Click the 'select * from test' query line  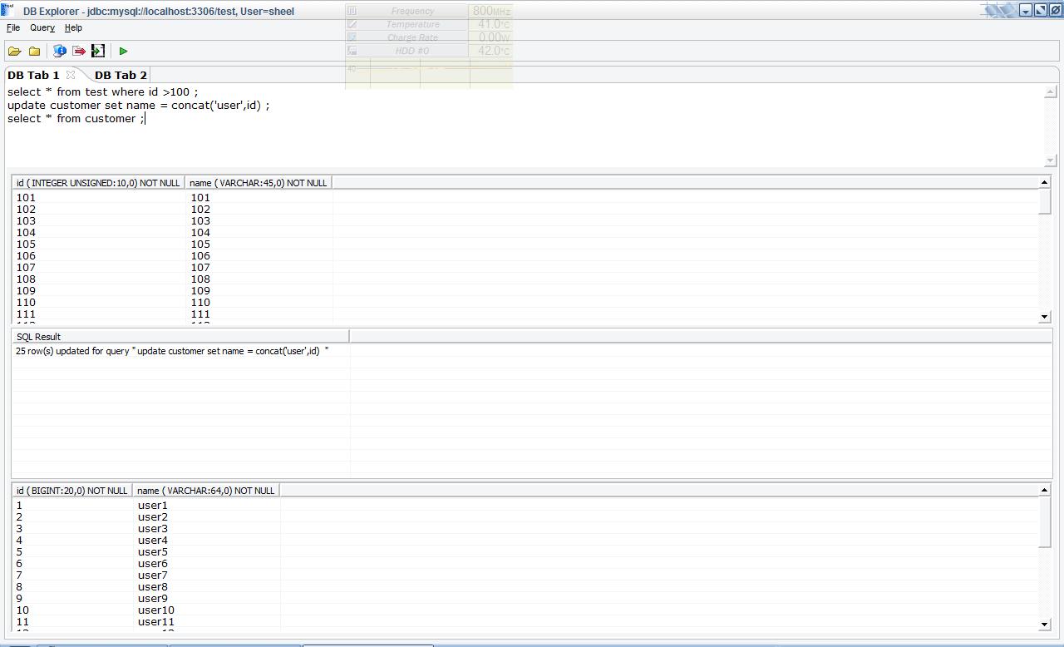coord(103,92)
